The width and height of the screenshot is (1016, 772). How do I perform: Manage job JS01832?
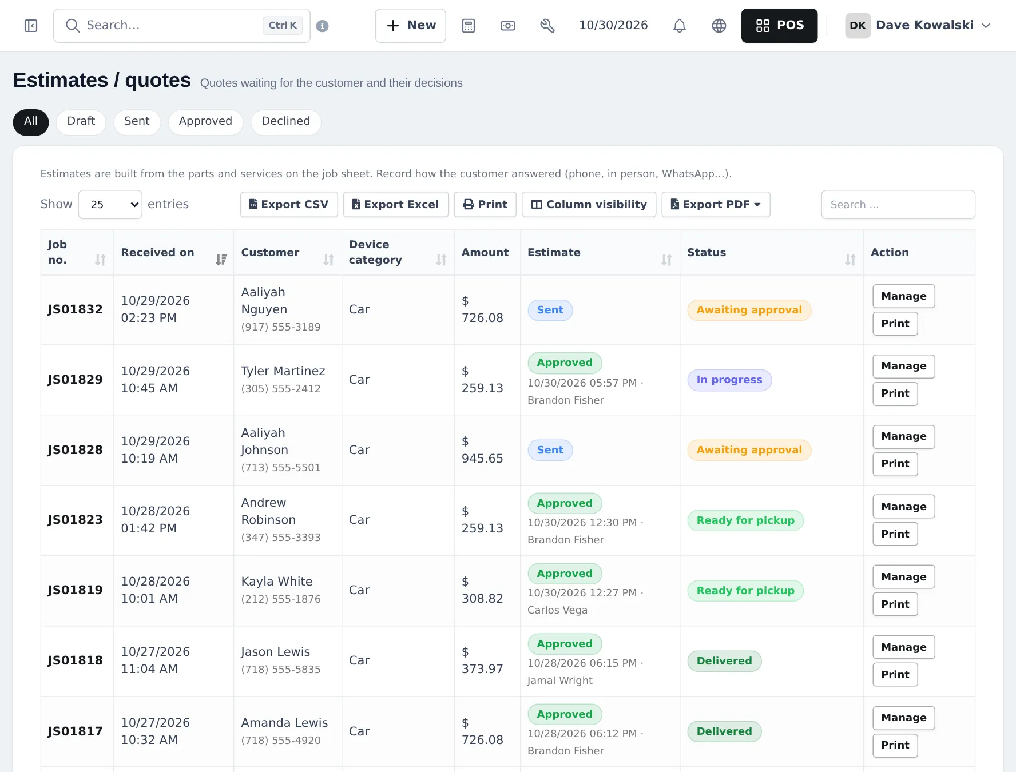(x=903, y=296)
